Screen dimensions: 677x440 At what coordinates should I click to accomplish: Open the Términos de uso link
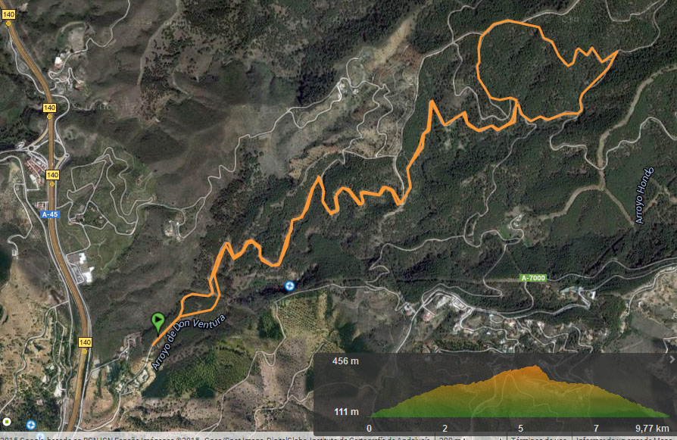pyautogui.click(x=539, y=438)
